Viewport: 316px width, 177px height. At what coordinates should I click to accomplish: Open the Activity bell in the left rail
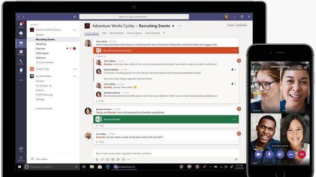click(21, 24)
